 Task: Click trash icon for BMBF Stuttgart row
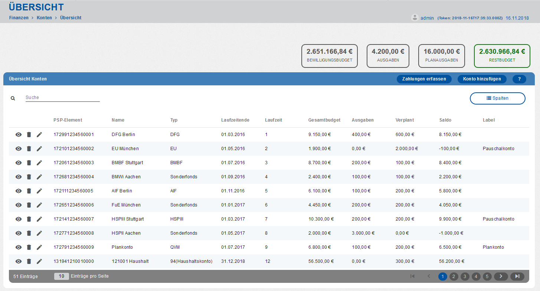click(x=29, y=163)
